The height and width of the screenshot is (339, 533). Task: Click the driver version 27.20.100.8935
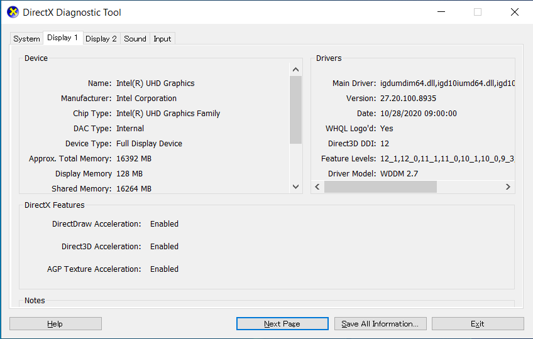408,99
